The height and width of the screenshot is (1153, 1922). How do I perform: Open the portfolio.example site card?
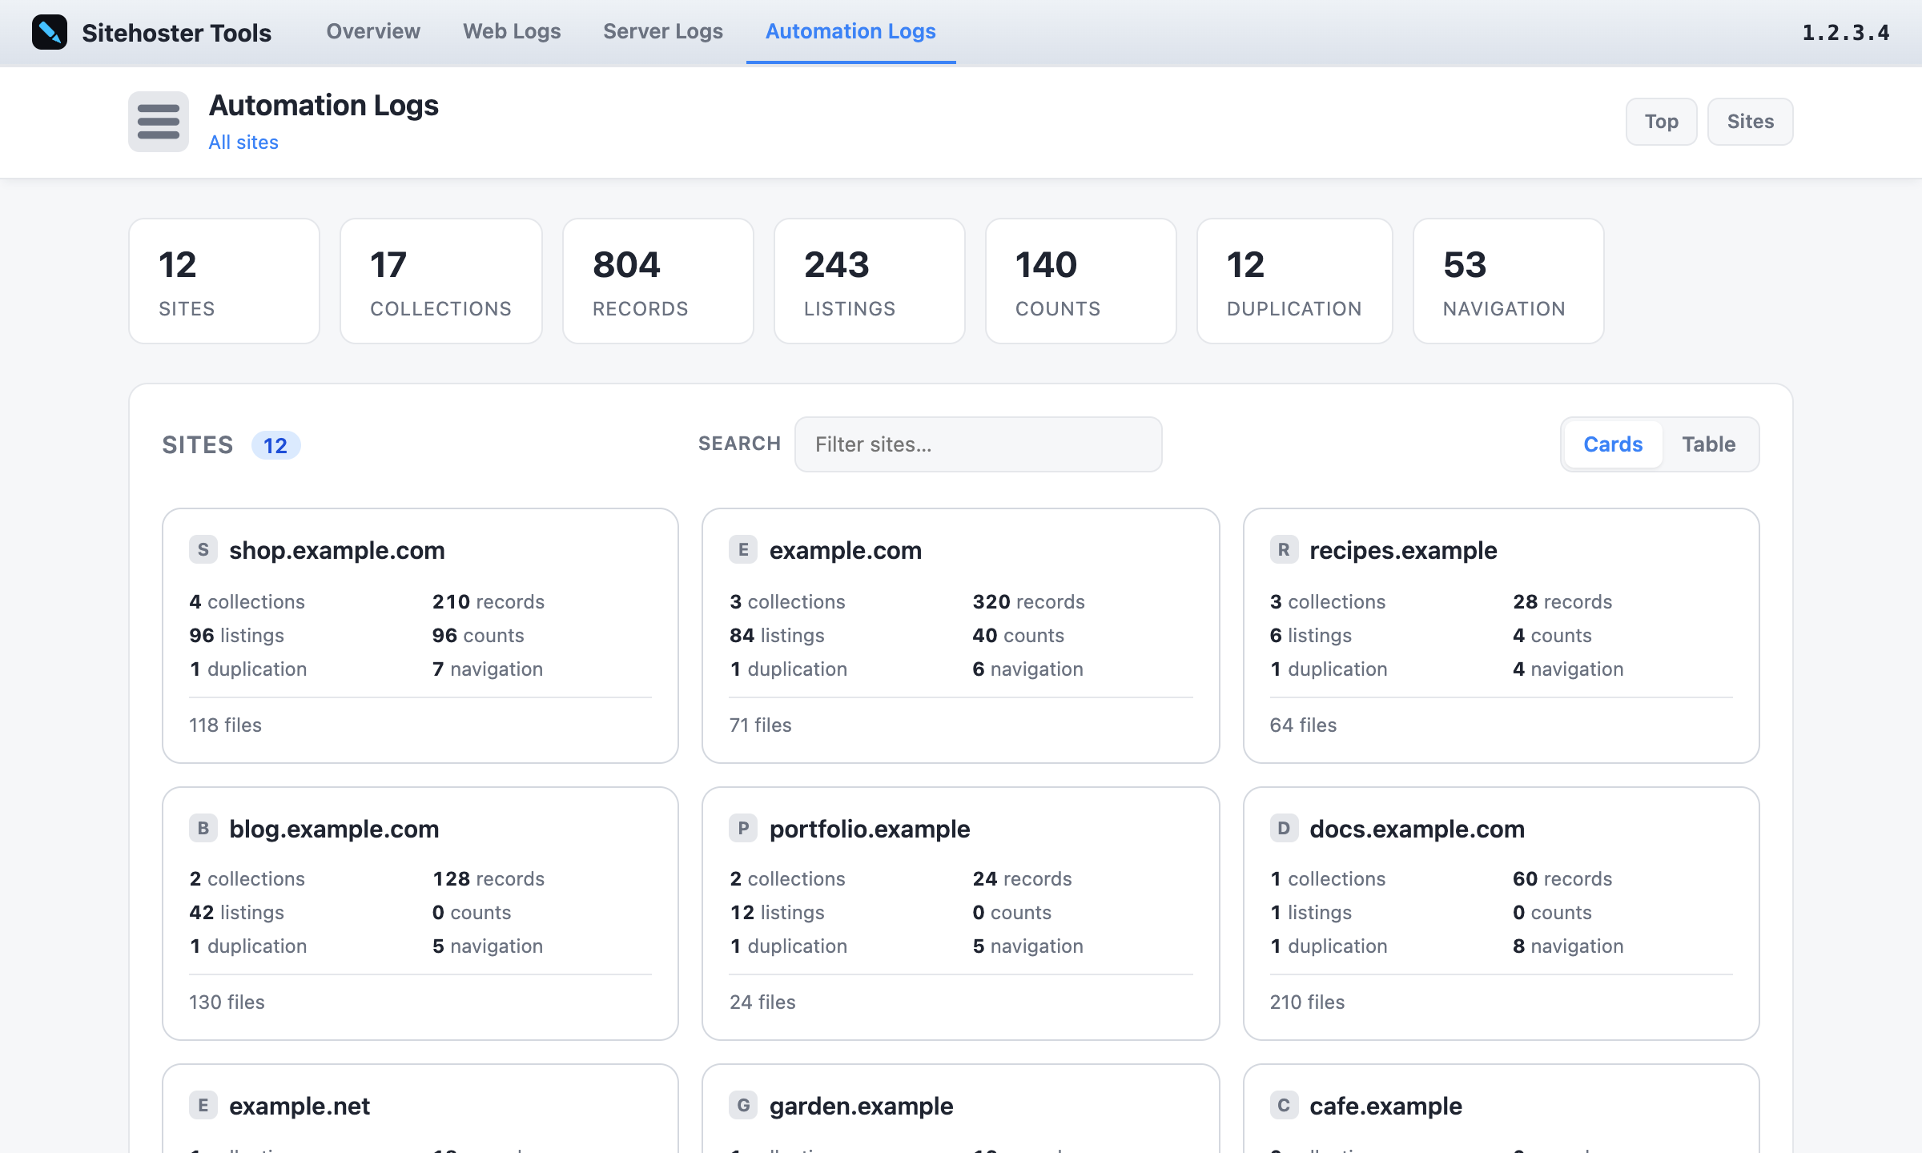tap(961, 914)
